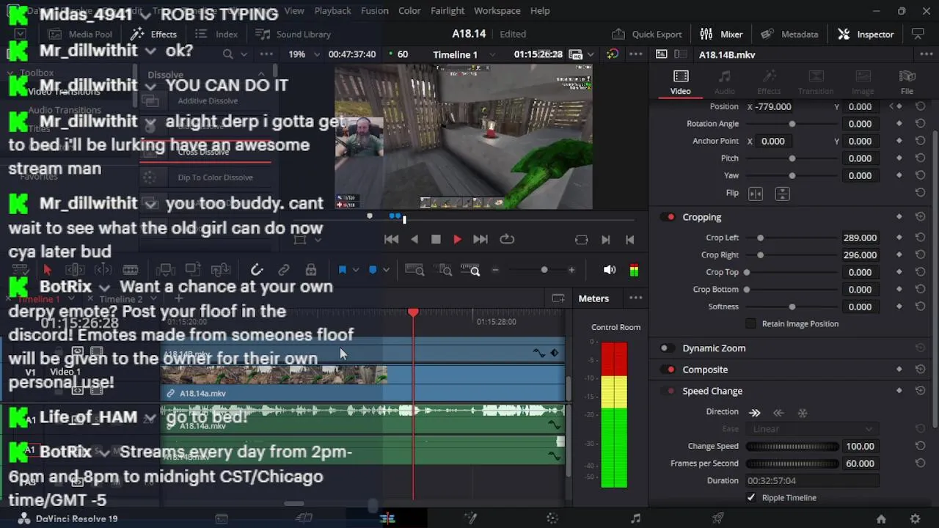Open the Fairlight menu
Viewport: 939px width, 528px height.
pyautogui.click(x=447, y=10)
